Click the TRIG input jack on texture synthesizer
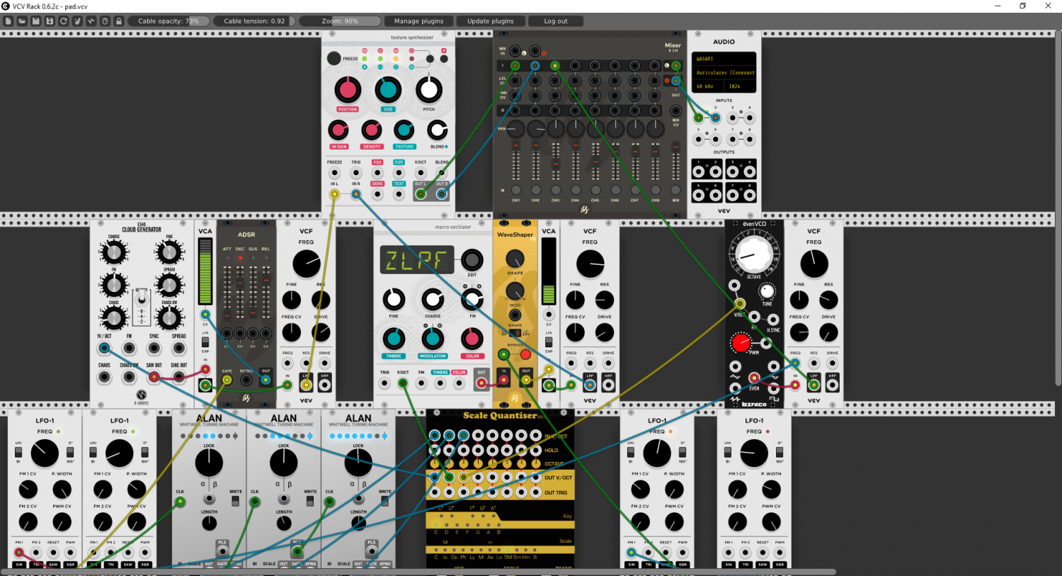The width and height of the screenshot is (1062, 576). click(356, 173)
